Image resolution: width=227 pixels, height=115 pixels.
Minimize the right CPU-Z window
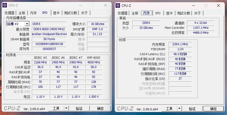(x=194, y=5)
